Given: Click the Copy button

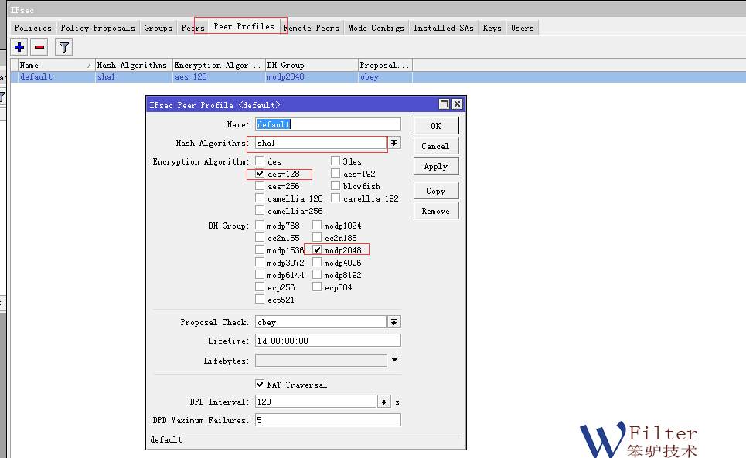Looking at the screenshot, I should 436,191.
